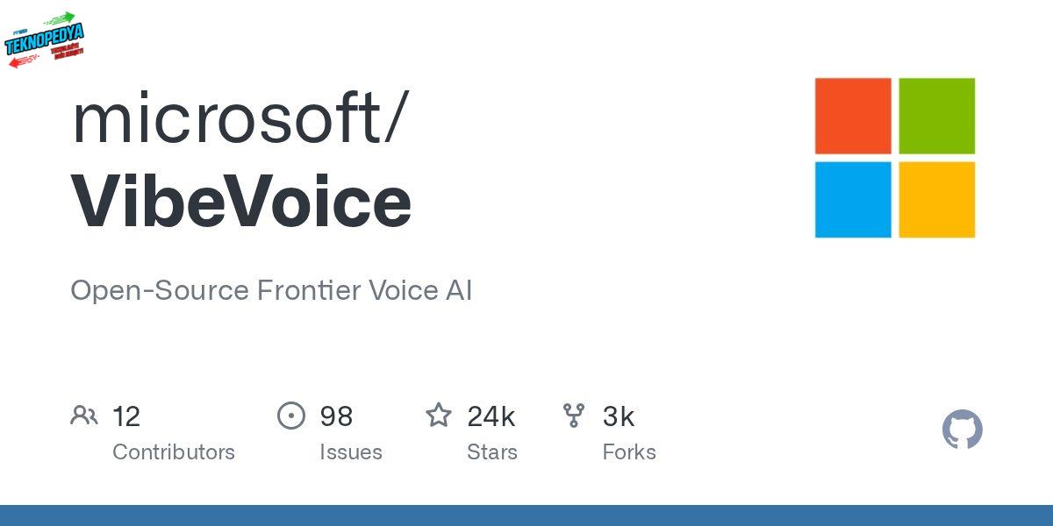Click the 24k stars count
Screen dimensions: 1053x526
coord(491,416)
